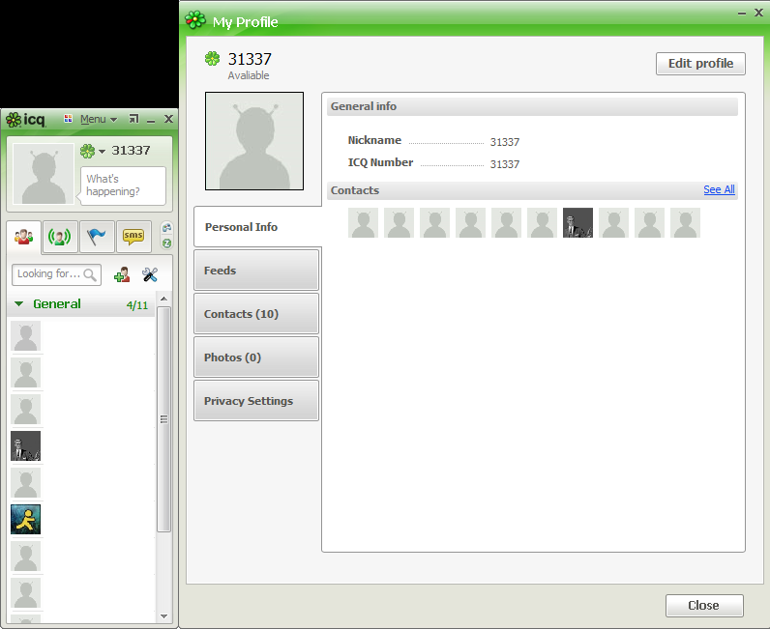Select the first contact thumbnail in profile Contacts row
Screen dimensions: 770x629
363,223
